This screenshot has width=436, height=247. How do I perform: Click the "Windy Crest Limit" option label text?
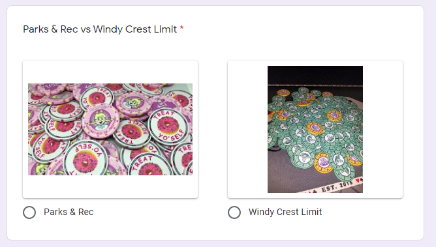(285, 212)
